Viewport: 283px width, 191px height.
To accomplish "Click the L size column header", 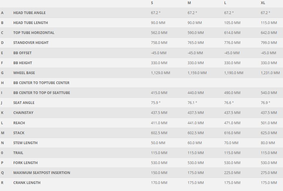I will click(225, 3).
